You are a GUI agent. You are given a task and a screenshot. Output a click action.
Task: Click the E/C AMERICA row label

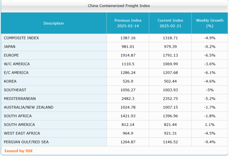click(16, 72)
